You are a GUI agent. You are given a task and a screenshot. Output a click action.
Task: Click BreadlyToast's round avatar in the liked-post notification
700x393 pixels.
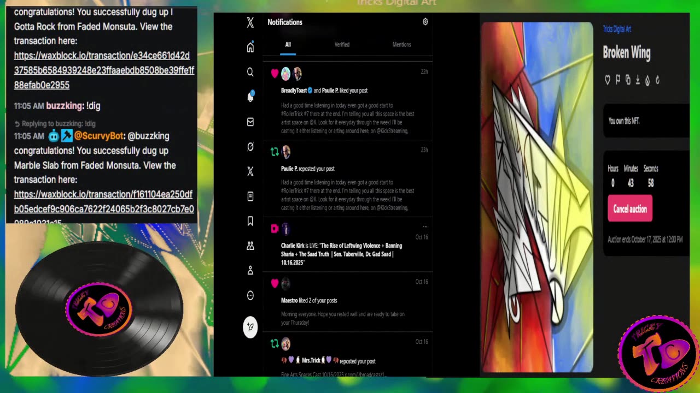coord(285,74)
